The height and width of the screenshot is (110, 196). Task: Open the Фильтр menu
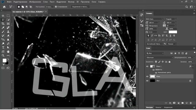point(71,2)
